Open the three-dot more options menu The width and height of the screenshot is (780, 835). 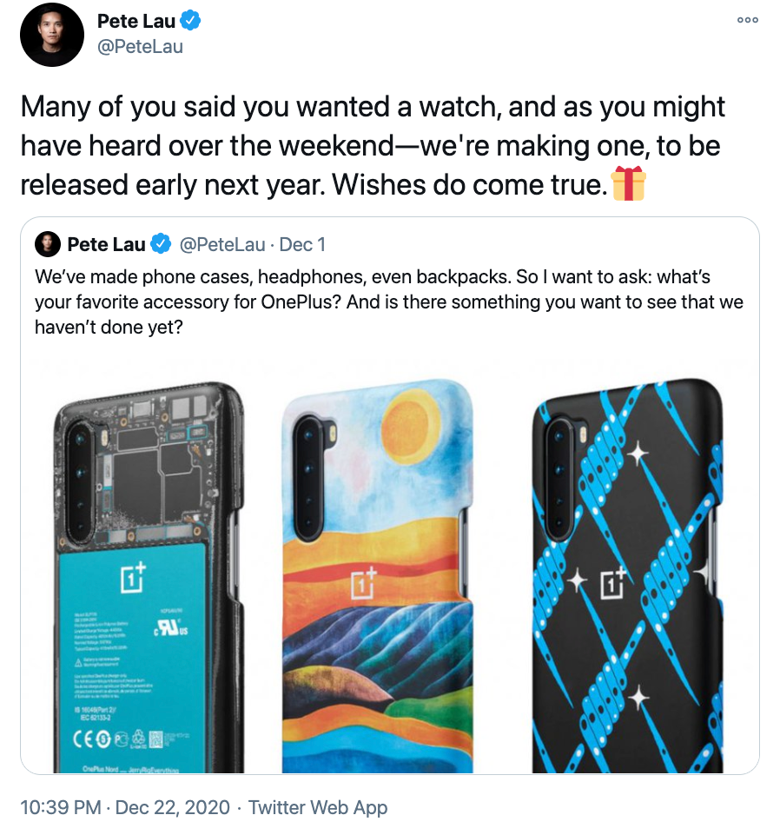coord(748,20)
